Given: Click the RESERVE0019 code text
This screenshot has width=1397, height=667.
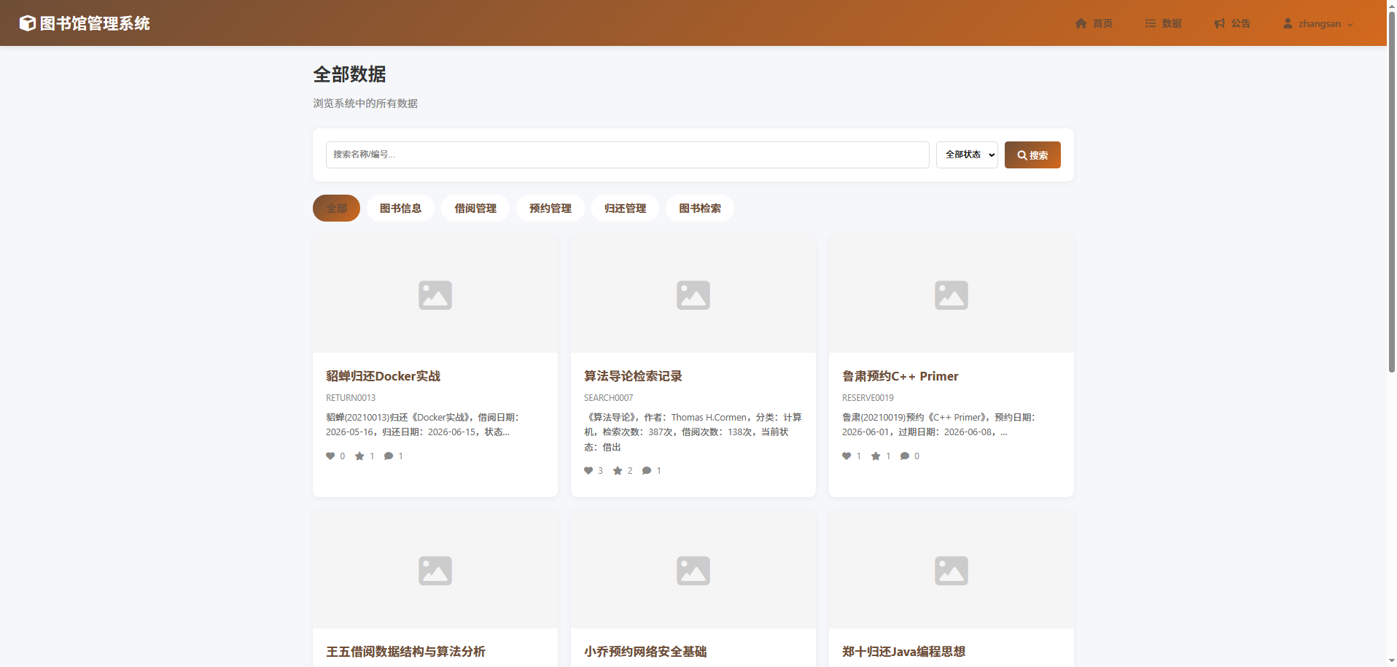Looking at the screenshot, I should pyautogui.click(x=868, y=398).
